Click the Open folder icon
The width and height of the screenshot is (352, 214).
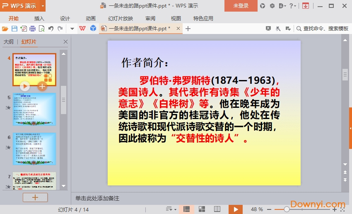pos(5,29)
